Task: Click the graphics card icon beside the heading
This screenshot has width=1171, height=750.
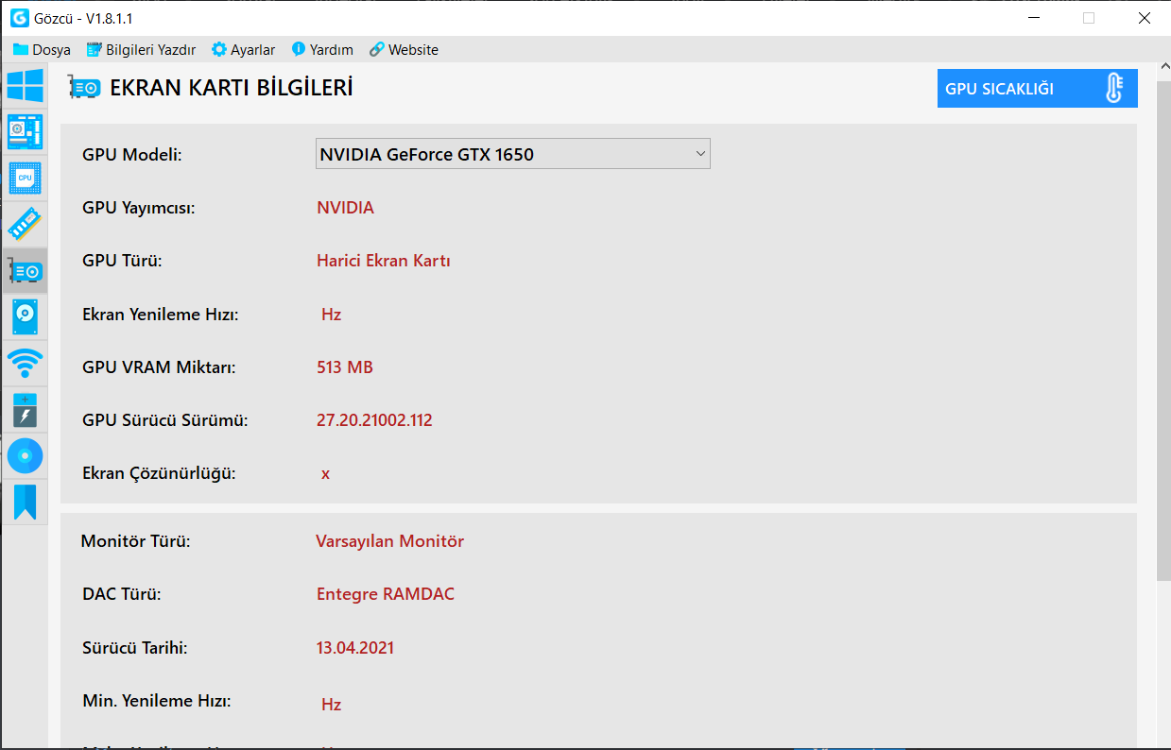Action: (84, 88)
